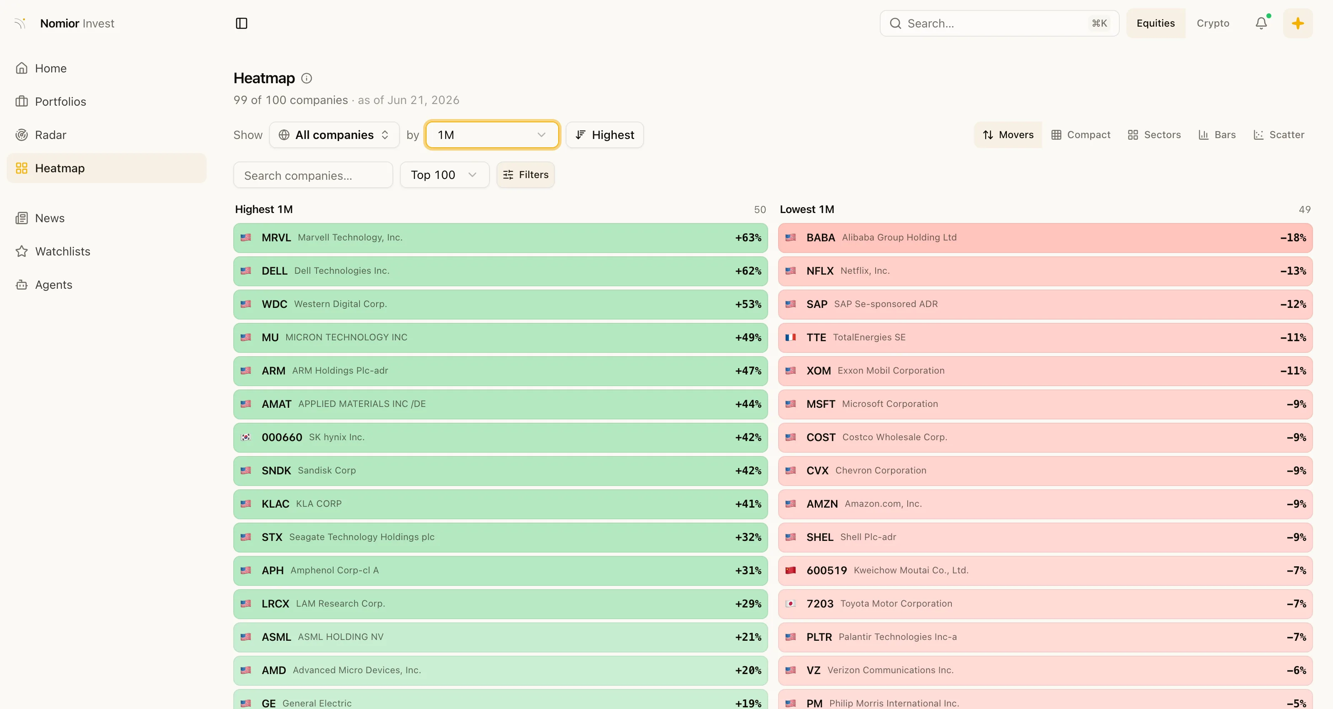Toggle the sidebar panel icon

coord(242,23)
